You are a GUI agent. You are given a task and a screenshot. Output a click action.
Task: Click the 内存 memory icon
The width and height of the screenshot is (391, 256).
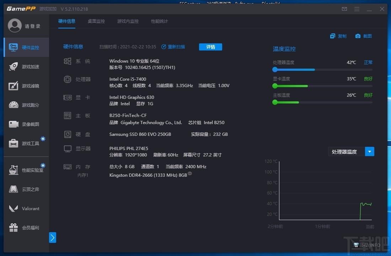point(67,167)
